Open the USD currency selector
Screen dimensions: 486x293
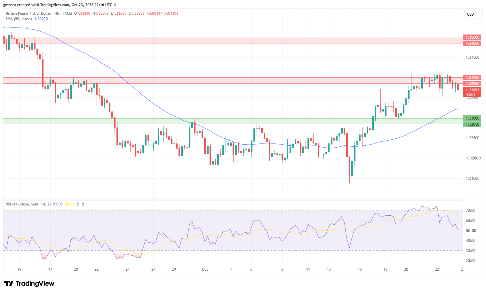473,14
